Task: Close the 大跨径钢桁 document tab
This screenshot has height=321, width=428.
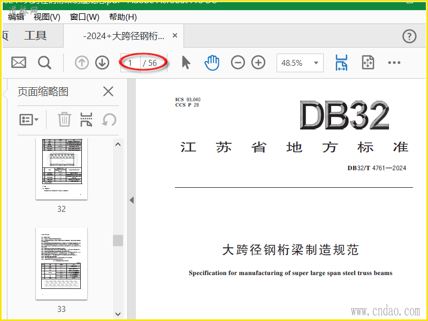Action: 175,35
